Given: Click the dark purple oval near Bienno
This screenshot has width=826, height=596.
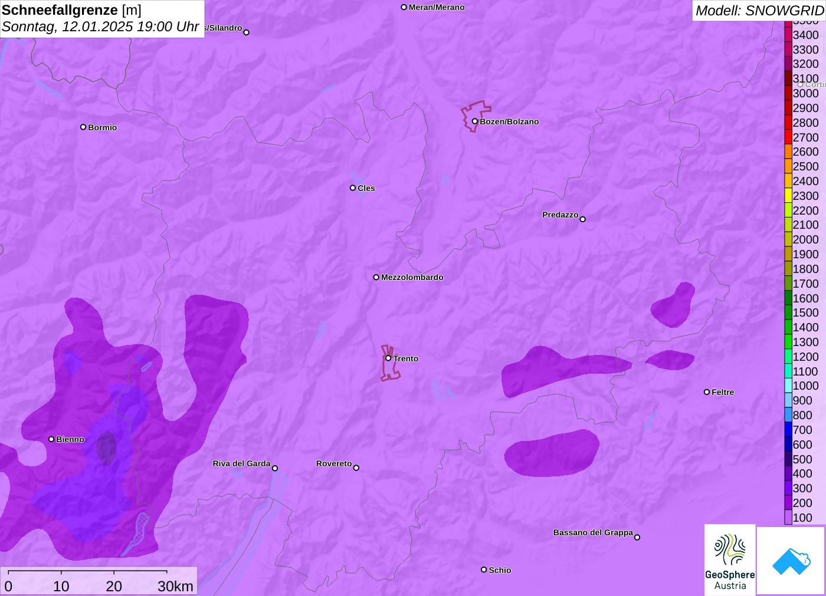Looking at the screenshot, I should tap(106, 448).
